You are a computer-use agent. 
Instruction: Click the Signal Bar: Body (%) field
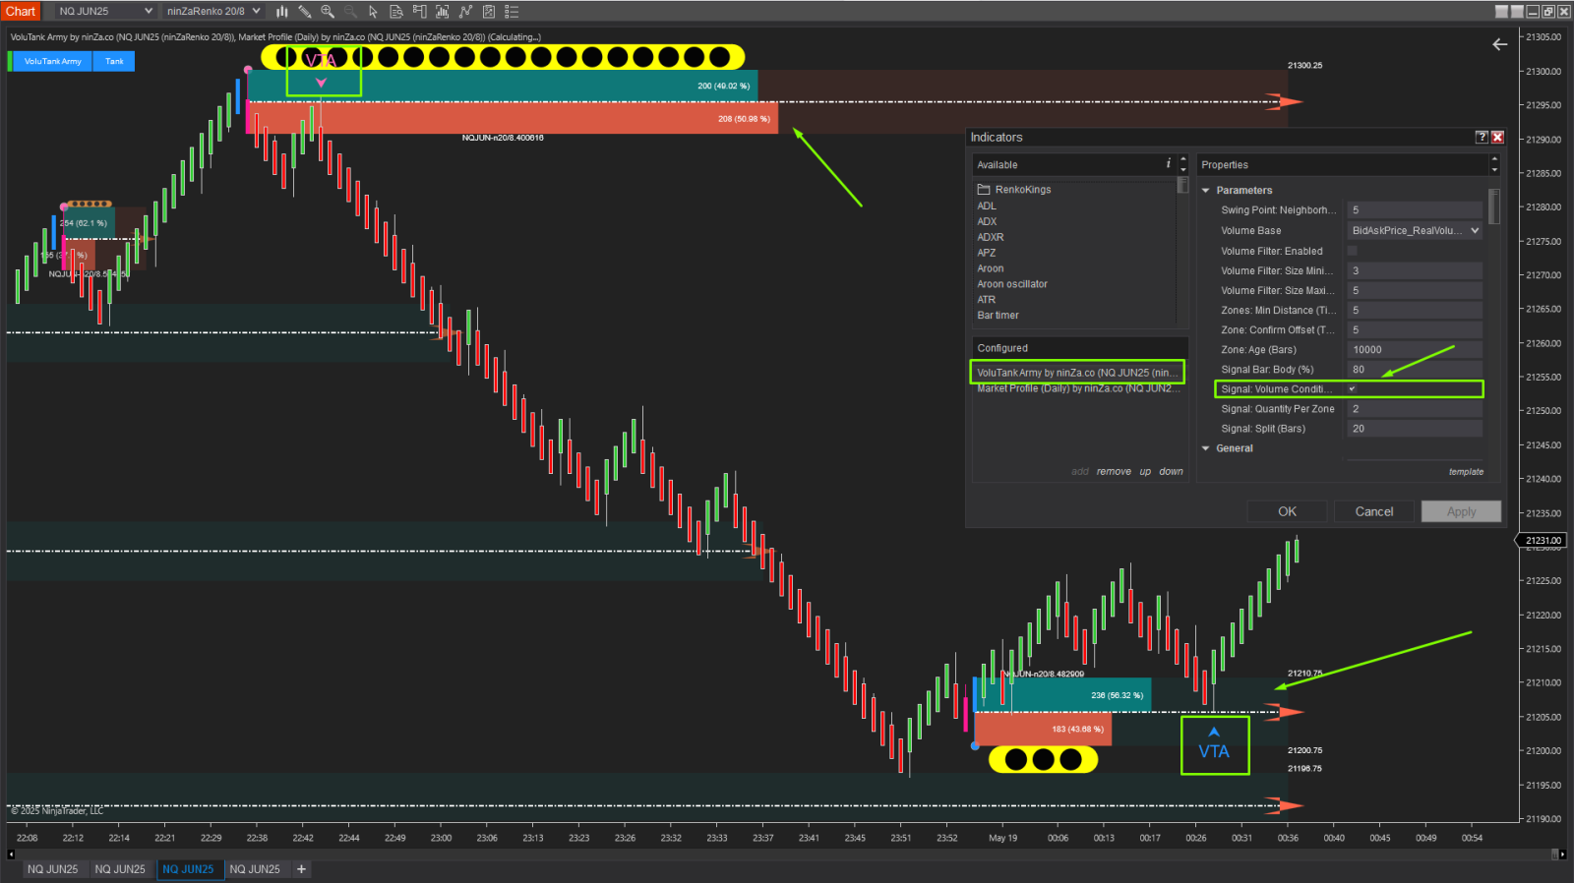point(1415,370)
